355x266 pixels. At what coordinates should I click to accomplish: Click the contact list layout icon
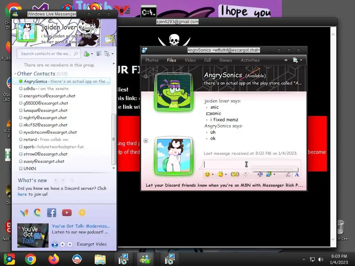coord(99,54)
